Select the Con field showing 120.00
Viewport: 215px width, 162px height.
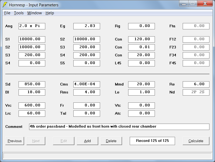[x=141, y=39]
